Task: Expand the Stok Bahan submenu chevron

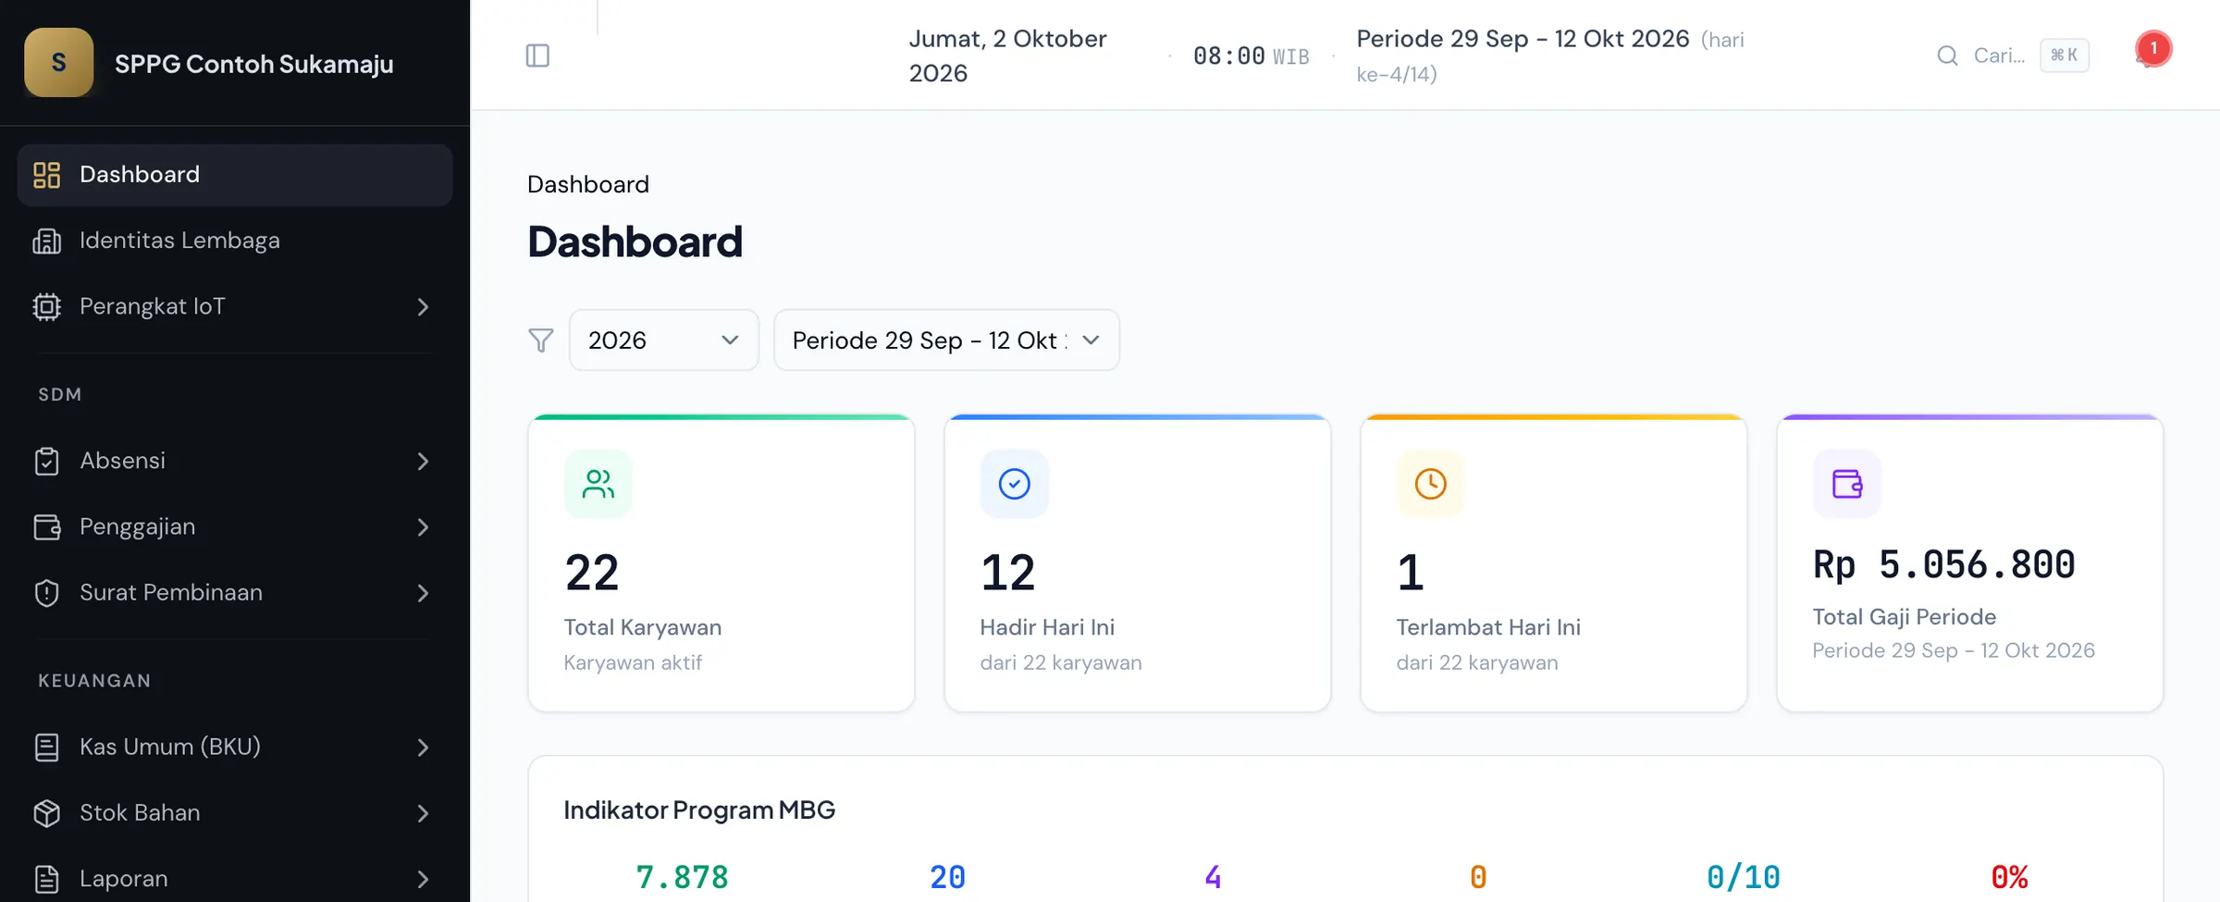Action: point(423,813)
